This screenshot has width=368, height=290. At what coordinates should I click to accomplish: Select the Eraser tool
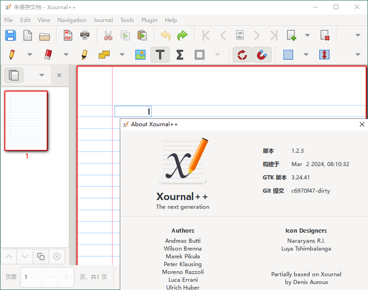49,55
